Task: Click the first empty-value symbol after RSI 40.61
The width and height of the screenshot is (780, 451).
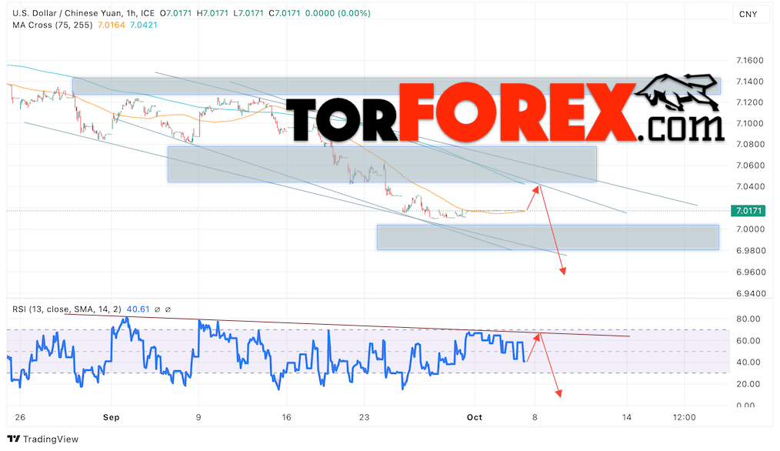Action: coord(157,309)
